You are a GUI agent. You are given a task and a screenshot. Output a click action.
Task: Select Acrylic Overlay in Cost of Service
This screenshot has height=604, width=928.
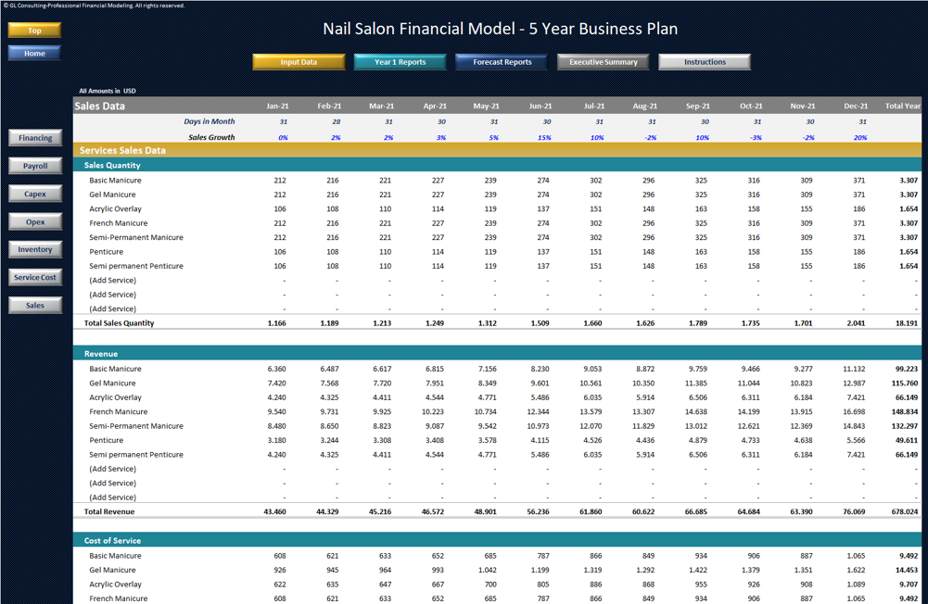[x=115, y=584]
